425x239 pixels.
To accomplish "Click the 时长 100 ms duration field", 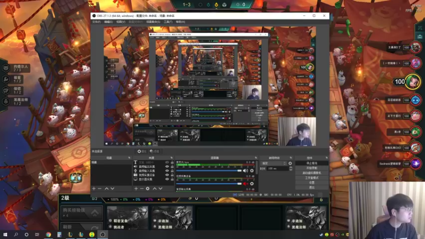I will (277, 168).
